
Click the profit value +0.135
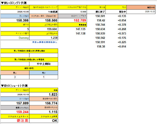pos(122,16)
